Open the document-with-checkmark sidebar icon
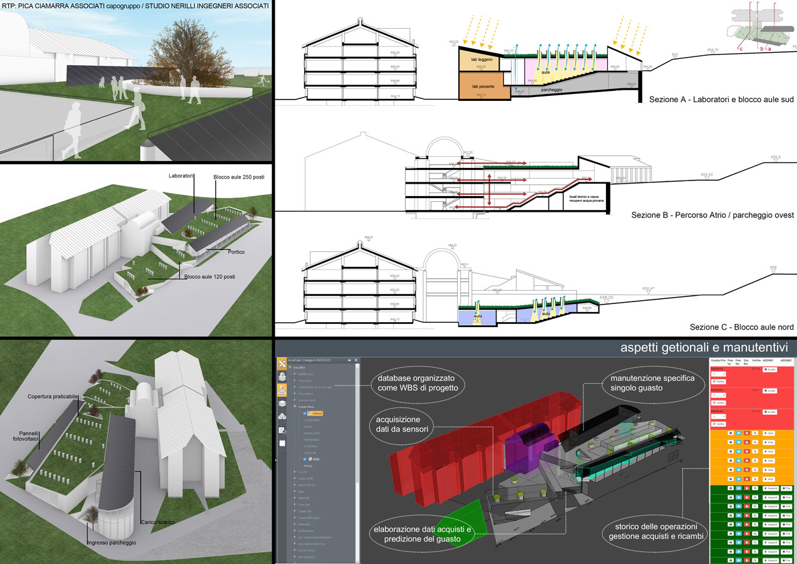The height and width of the screenshot is (564, 797). [x=282, y=431]
